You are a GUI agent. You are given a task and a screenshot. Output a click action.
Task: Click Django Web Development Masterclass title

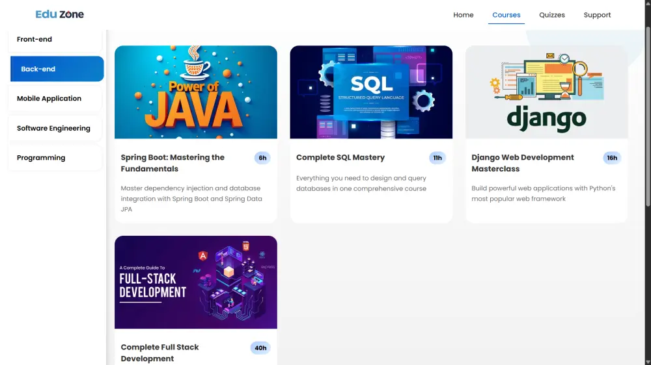[x=523, y=163]
